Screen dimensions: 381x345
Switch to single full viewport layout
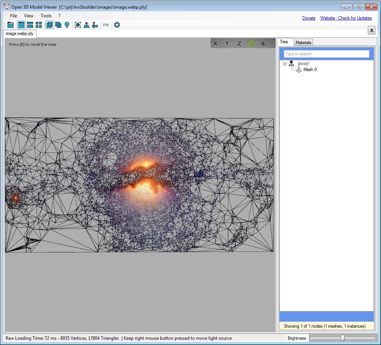tap(21, 25)
